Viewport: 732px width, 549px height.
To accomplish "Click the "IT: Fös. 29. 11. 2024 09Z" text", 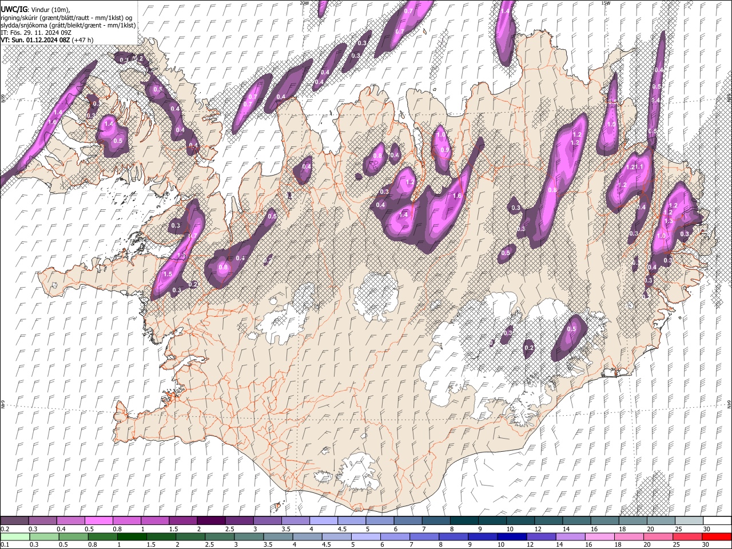I will tap(36, 33).
